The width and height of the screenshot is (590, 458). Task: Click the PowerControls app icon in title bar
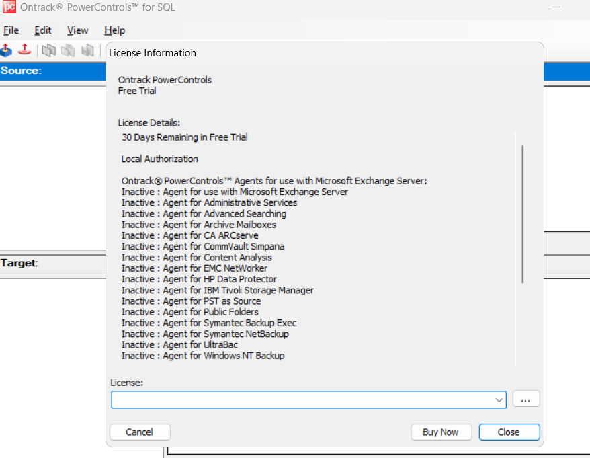(x=9, y=7)
